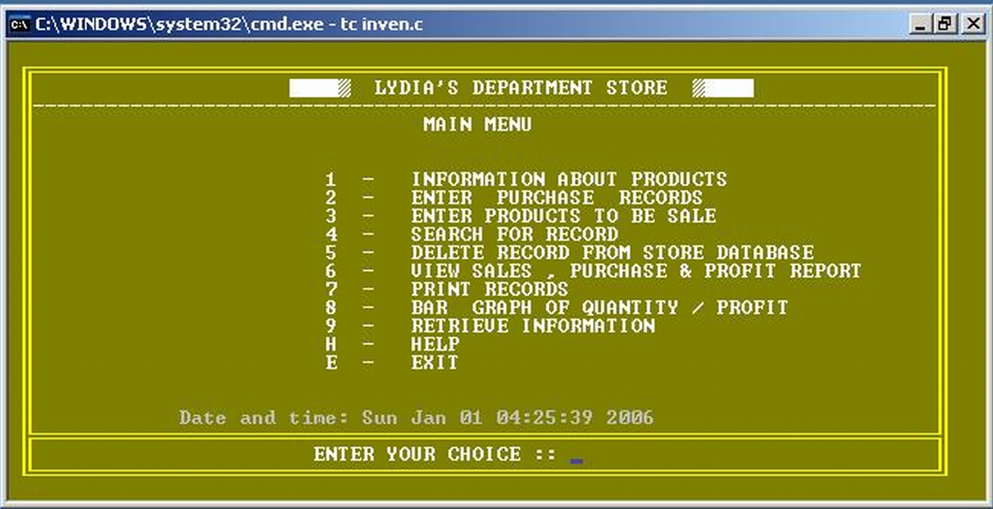Screen dimensions: 993x509
Task: Click the blinking cursor after choice prompt
Action: click(x=577, y=461)
